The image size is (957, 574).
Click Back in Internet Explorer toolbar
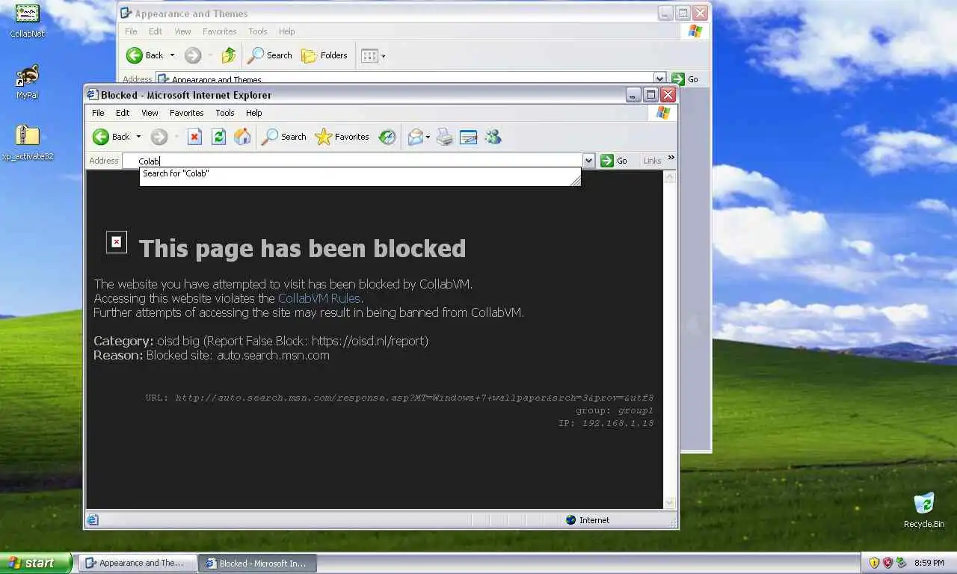[x=111, y=137]
